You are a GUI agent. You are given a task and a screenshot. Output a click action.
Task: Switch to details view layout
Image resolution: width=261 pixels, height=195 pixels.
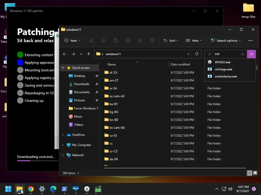coord(250,173)
